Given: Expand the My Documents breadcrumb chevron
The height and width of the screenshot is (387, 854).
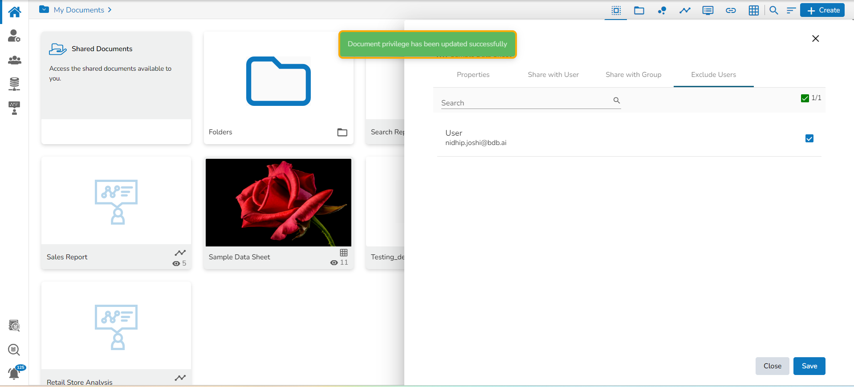Looking at the screenshot, I should point(110,10).
